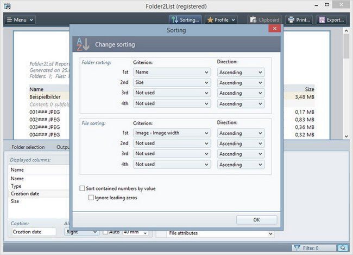Click the 004###.JPEG file row
Viewport: 353px width, 255px height.
coord(45,135)
